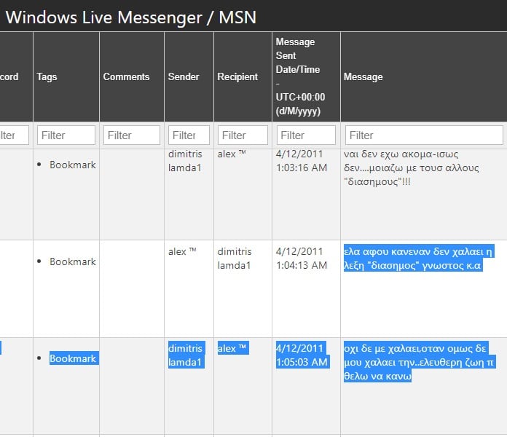Sort by the Message column header
Viewport: 507px width, 437px height.
point(363,76)
